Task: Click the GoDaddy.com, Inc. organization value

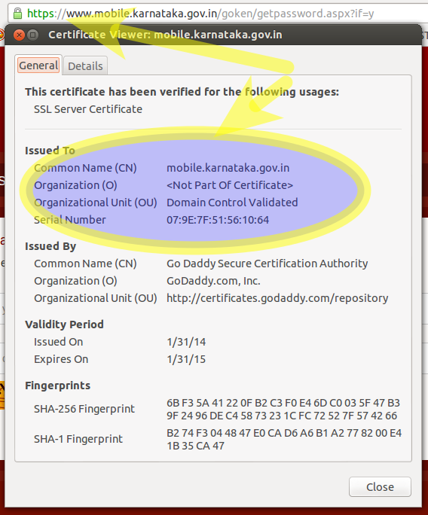Action: [x=213, y=281]
